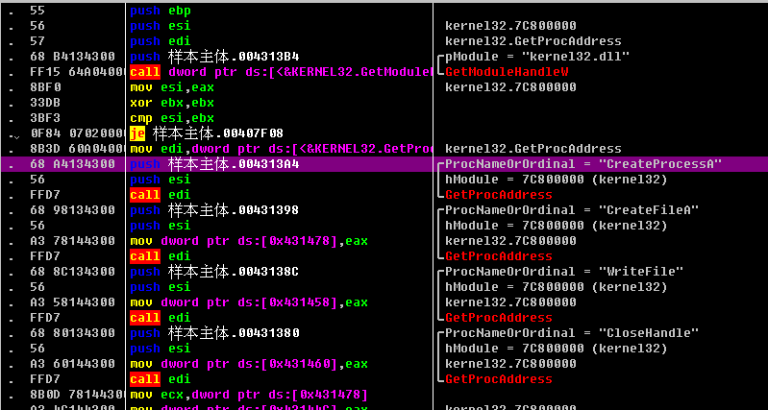Click the CreateFileA ProcNameOrOrdinal comment

click(573, 210)
